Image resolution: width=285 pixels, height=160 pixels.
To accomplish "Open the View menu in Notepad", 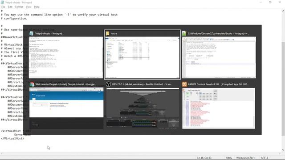I will (28, 7).
